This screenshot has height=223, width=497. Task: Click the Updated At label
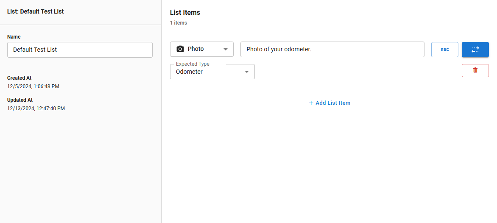(20, 100)
